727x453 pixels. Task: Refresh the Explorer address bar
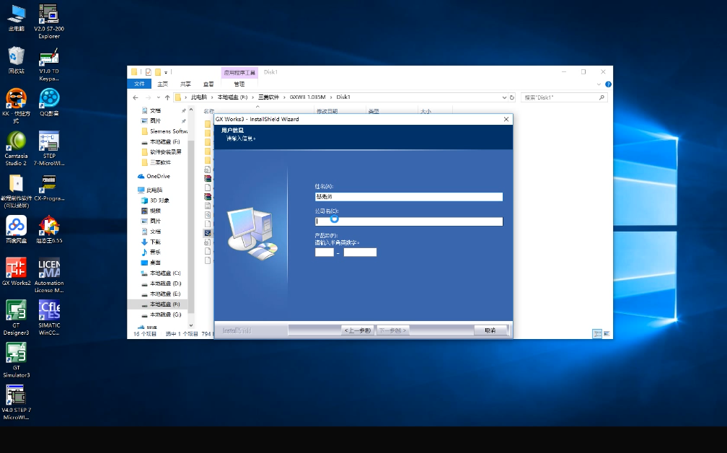point(512,97)
